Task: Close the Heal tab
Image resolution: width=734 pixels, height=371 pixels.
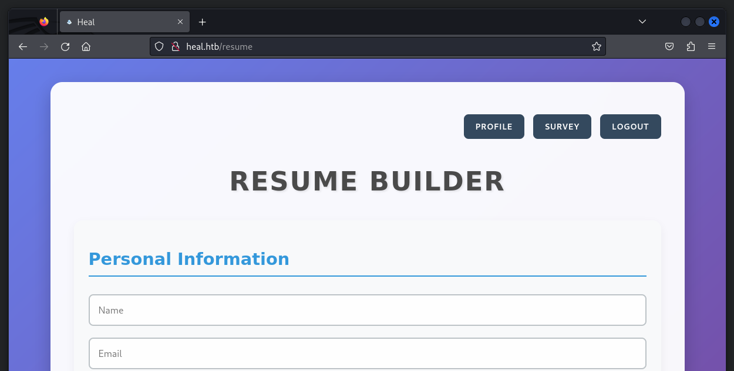Action: tap(180, 22)
